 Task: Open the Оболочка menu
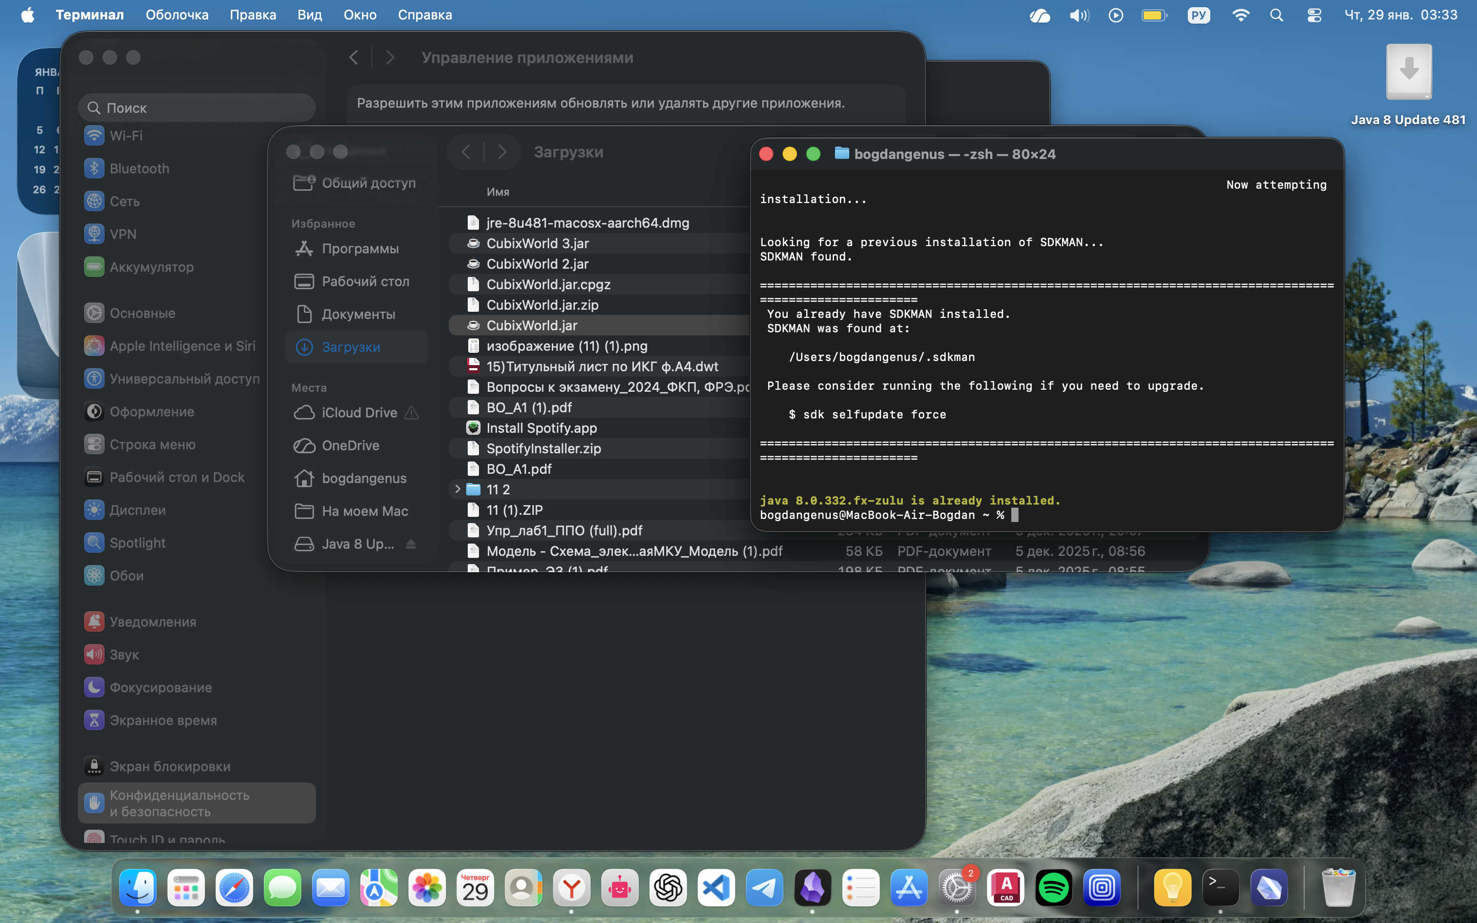(x=177, y=15)
